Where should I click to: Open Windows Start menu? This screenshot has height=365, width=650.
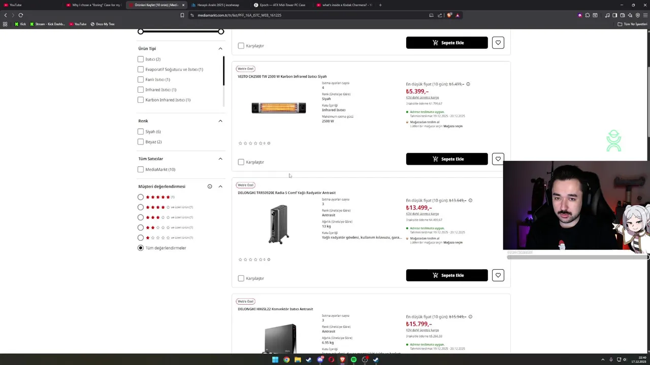[x=275, y=360]
